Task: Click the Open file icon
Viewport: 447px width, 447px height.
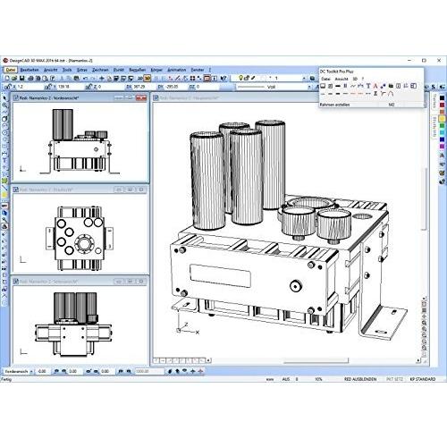Action: coord(14,79)
